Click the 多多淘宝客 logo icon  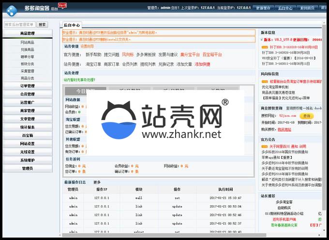[12, 8]
